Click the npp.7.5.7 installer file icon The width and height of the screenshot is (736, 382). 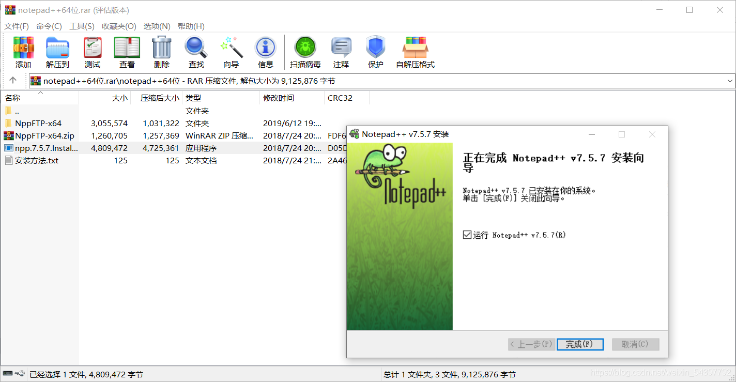point(8,148)
